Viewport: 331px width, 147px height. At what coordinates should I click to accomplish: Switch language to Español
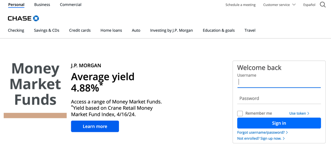[x=309, y=5]
